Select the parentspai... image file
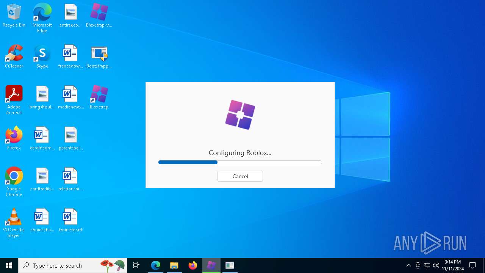This screenshot has height=273, width=485. (70, 138)
